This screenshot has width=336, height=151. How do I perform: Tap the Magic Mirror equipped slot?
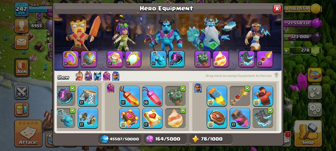coord(133,59)
